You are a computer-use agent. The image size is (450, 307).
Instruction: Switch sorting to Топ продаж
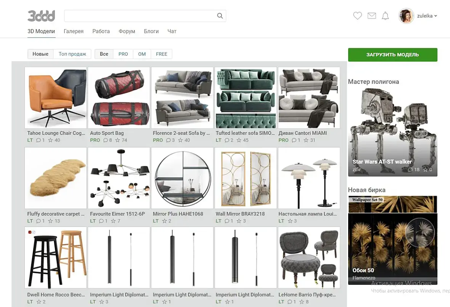[x=72, y=54]
